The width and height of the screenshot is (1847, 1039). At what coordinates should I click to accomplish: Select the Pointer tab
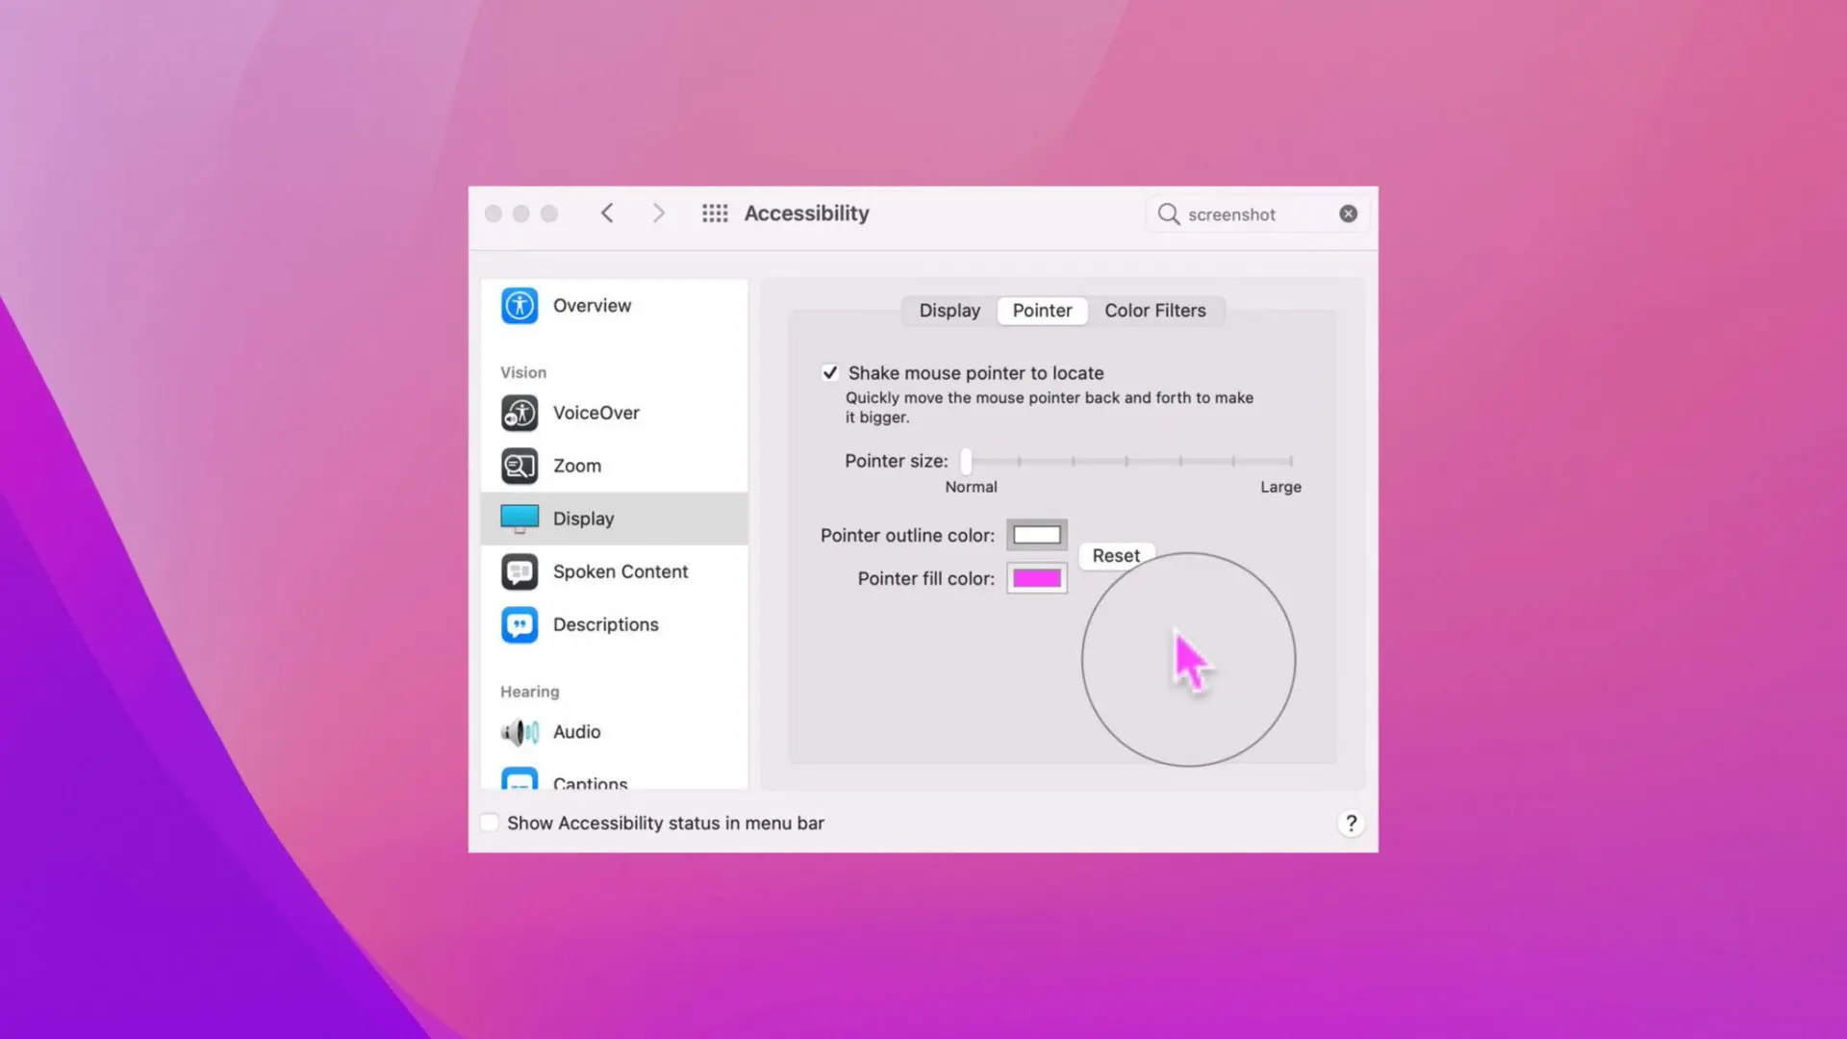(1042, 311)
